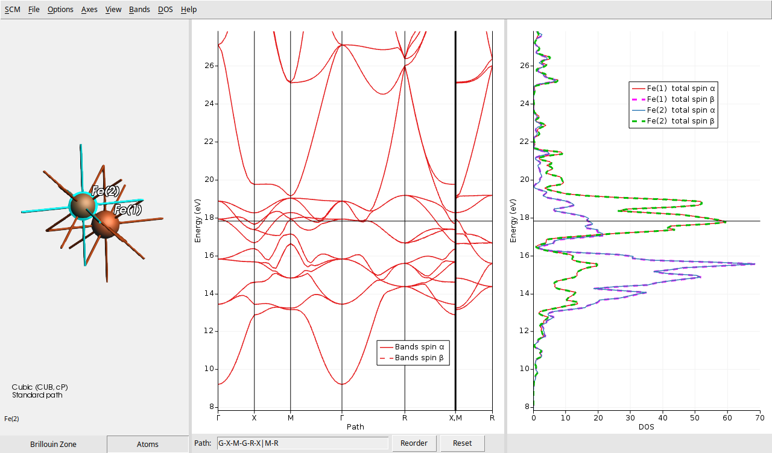Screen dimensions: 772x453
Task: Select the Fe(1) atom sphere
Action: [106, 224]
